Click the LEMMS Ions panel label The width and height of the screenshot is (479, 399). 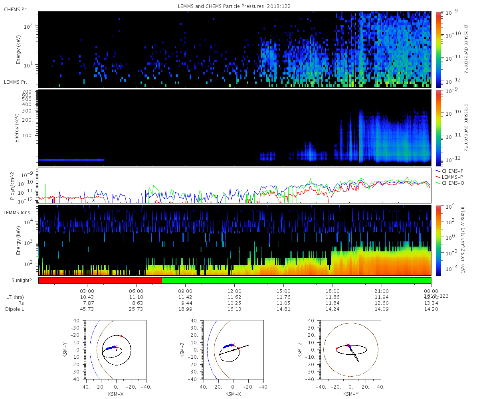[16, 213]
